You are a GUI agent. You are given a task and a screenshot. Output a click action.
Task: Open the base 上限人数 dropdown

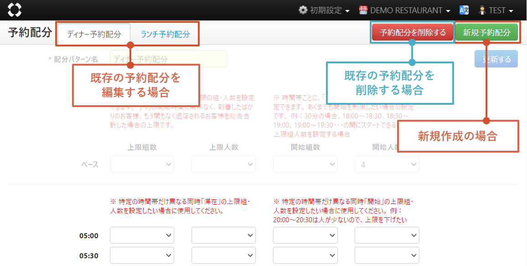223,164
